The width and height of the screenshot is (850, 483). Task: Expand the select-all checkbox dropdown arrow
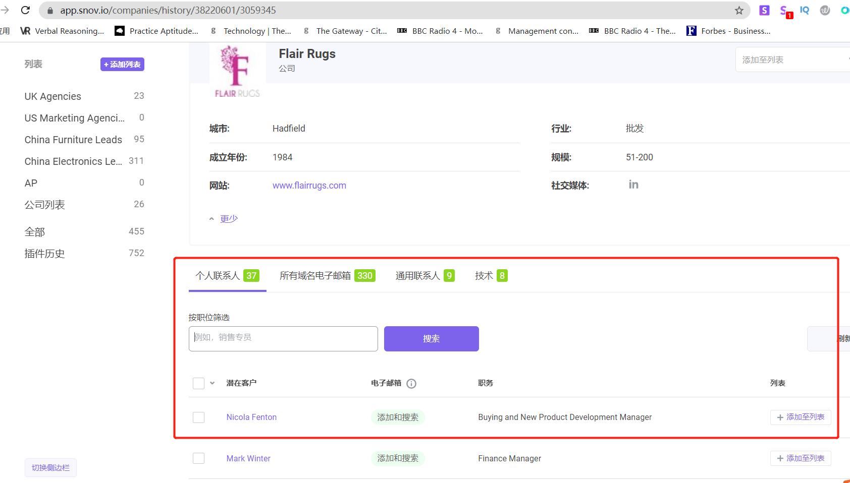[x=212, y=383]
